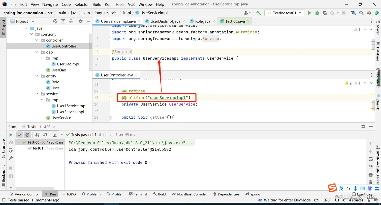Start debugging with the green bug icon
381x205 pixels.
[317, 13]
